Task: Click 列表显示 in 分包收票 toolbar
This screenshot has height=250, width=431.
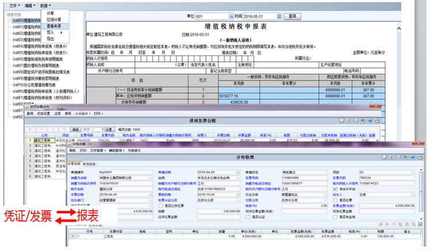Action: pos(134,151)
